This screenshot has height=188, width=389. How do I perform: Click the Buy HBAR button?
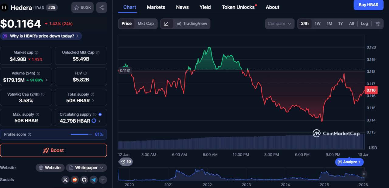[368, 5]
